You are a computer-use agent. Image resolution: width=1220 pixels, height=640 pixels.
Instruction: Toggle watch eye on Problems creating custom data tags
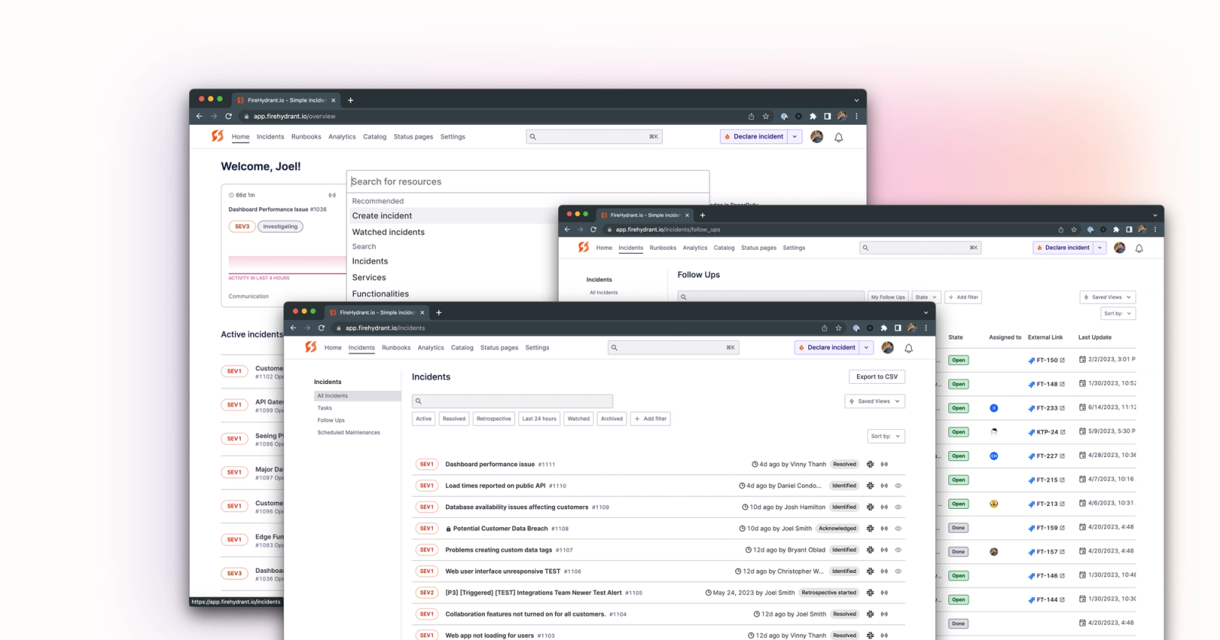click(898, 549)
